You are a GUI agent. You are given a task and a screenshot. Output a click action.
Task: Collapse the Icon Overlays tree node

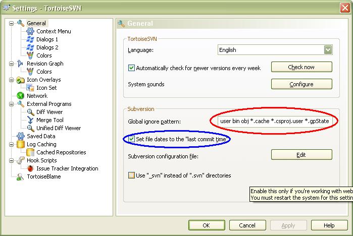click(x=11, y=80)
